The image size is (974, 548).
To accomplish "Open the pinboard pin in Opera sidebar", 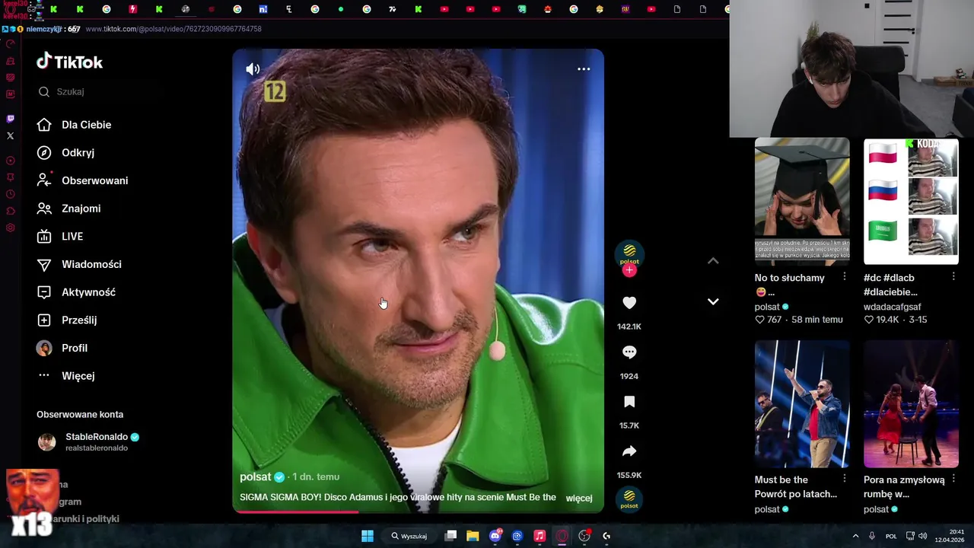I will (x=10, y=177).
